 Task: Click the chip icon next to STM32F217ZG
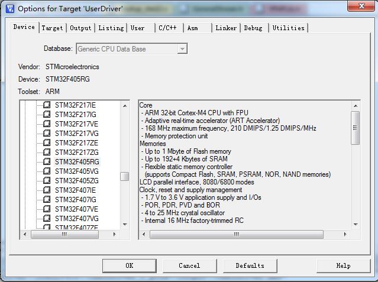click(47, 152)
